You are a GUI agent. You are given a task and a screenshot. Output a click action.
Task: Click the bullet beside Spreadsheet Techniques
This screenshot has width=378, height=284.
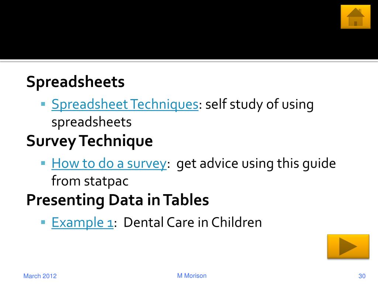(43, 104)
